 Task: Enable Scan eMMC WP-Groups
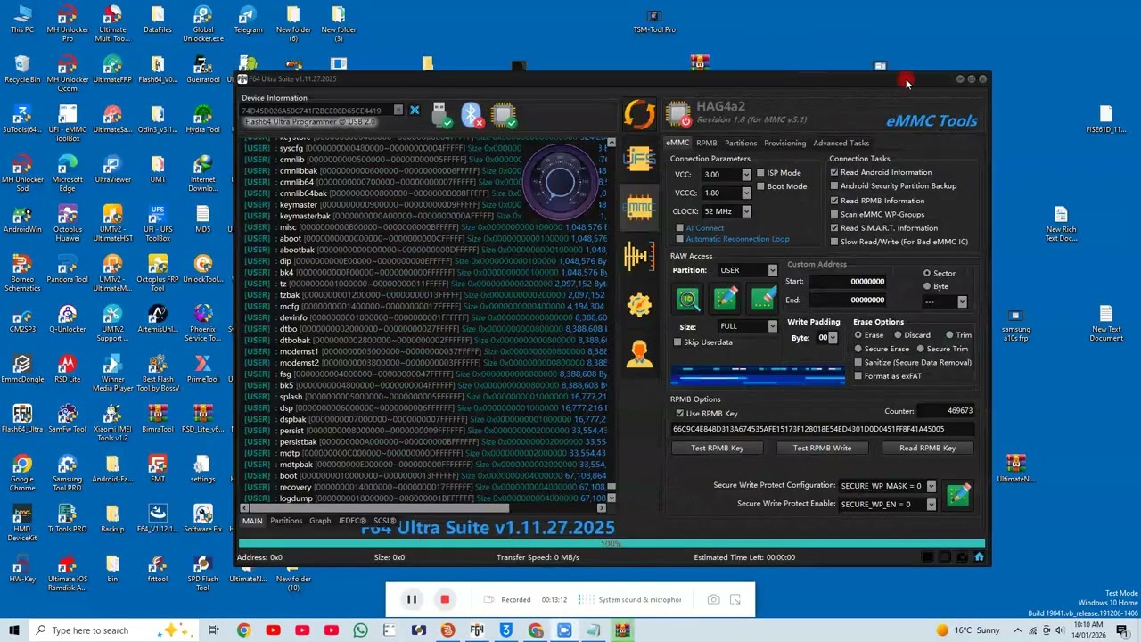coord(834,214)
